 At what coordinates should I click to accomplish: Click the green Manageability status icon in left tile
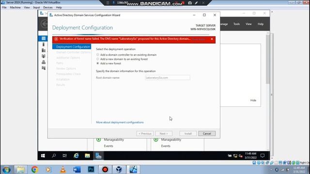99,140
